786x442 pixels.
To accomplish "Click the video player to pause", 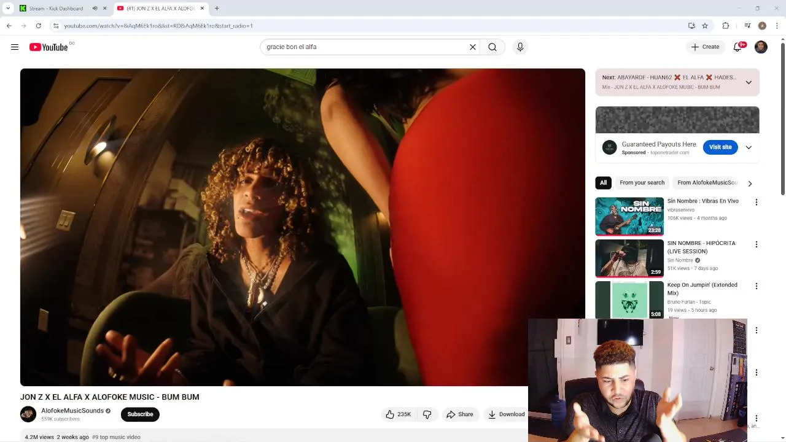I will click(x=302, y=227).
